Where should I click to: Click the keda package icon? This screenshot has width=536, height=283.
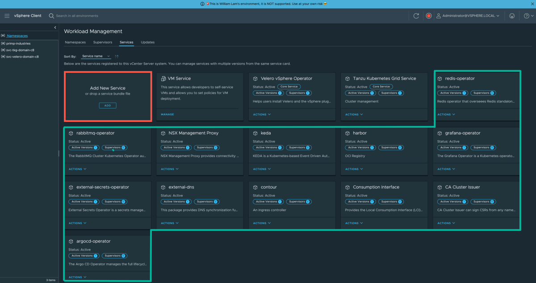[x=255, y=133]
